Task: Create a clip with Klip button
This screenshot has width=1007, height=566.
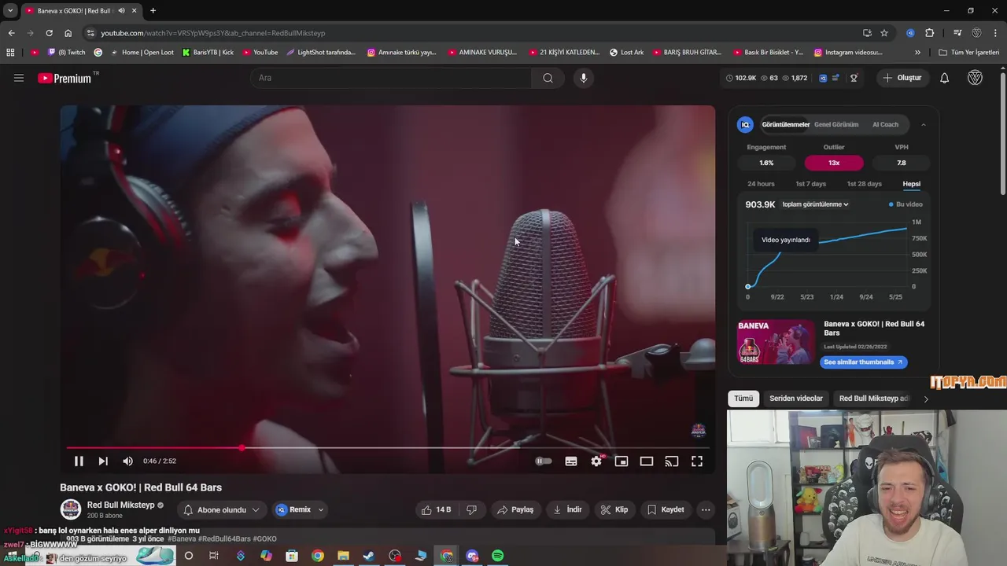Action: point(614,510)
